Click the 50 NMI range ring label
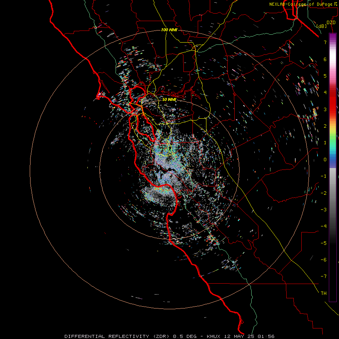 point(169,99)
